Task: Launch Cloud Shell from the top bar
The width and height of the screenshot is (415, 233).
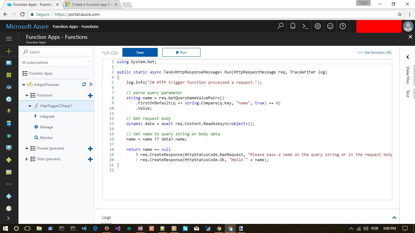Action: [305, 26]
